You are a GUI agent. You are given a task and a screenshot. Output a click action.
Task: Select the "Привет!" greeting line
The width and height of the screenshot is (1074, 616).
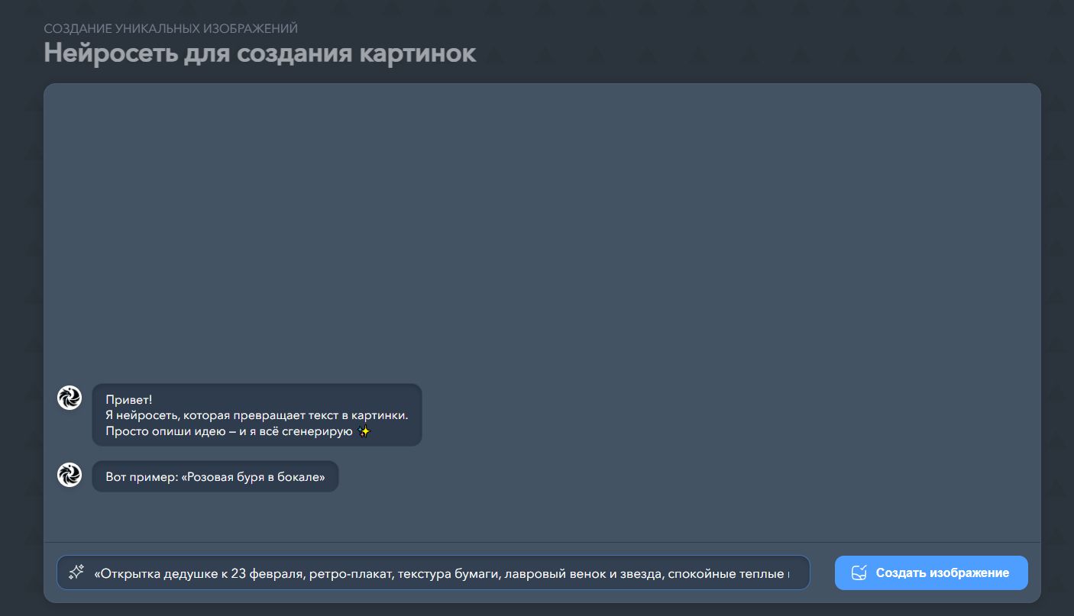tap(129, 399)
